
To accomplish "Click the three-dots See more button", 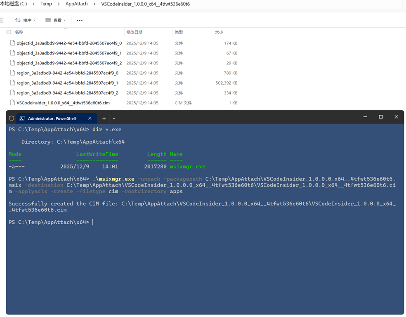I will (80, 20).
